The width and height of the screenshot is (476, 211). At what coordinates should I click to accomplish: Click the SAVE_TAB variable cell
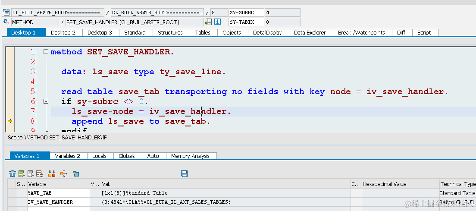59,193
